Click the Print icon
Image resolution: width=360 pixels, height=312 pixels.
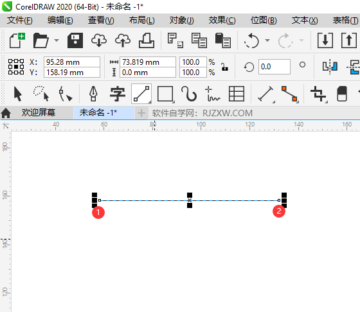[x=147, y=40]
